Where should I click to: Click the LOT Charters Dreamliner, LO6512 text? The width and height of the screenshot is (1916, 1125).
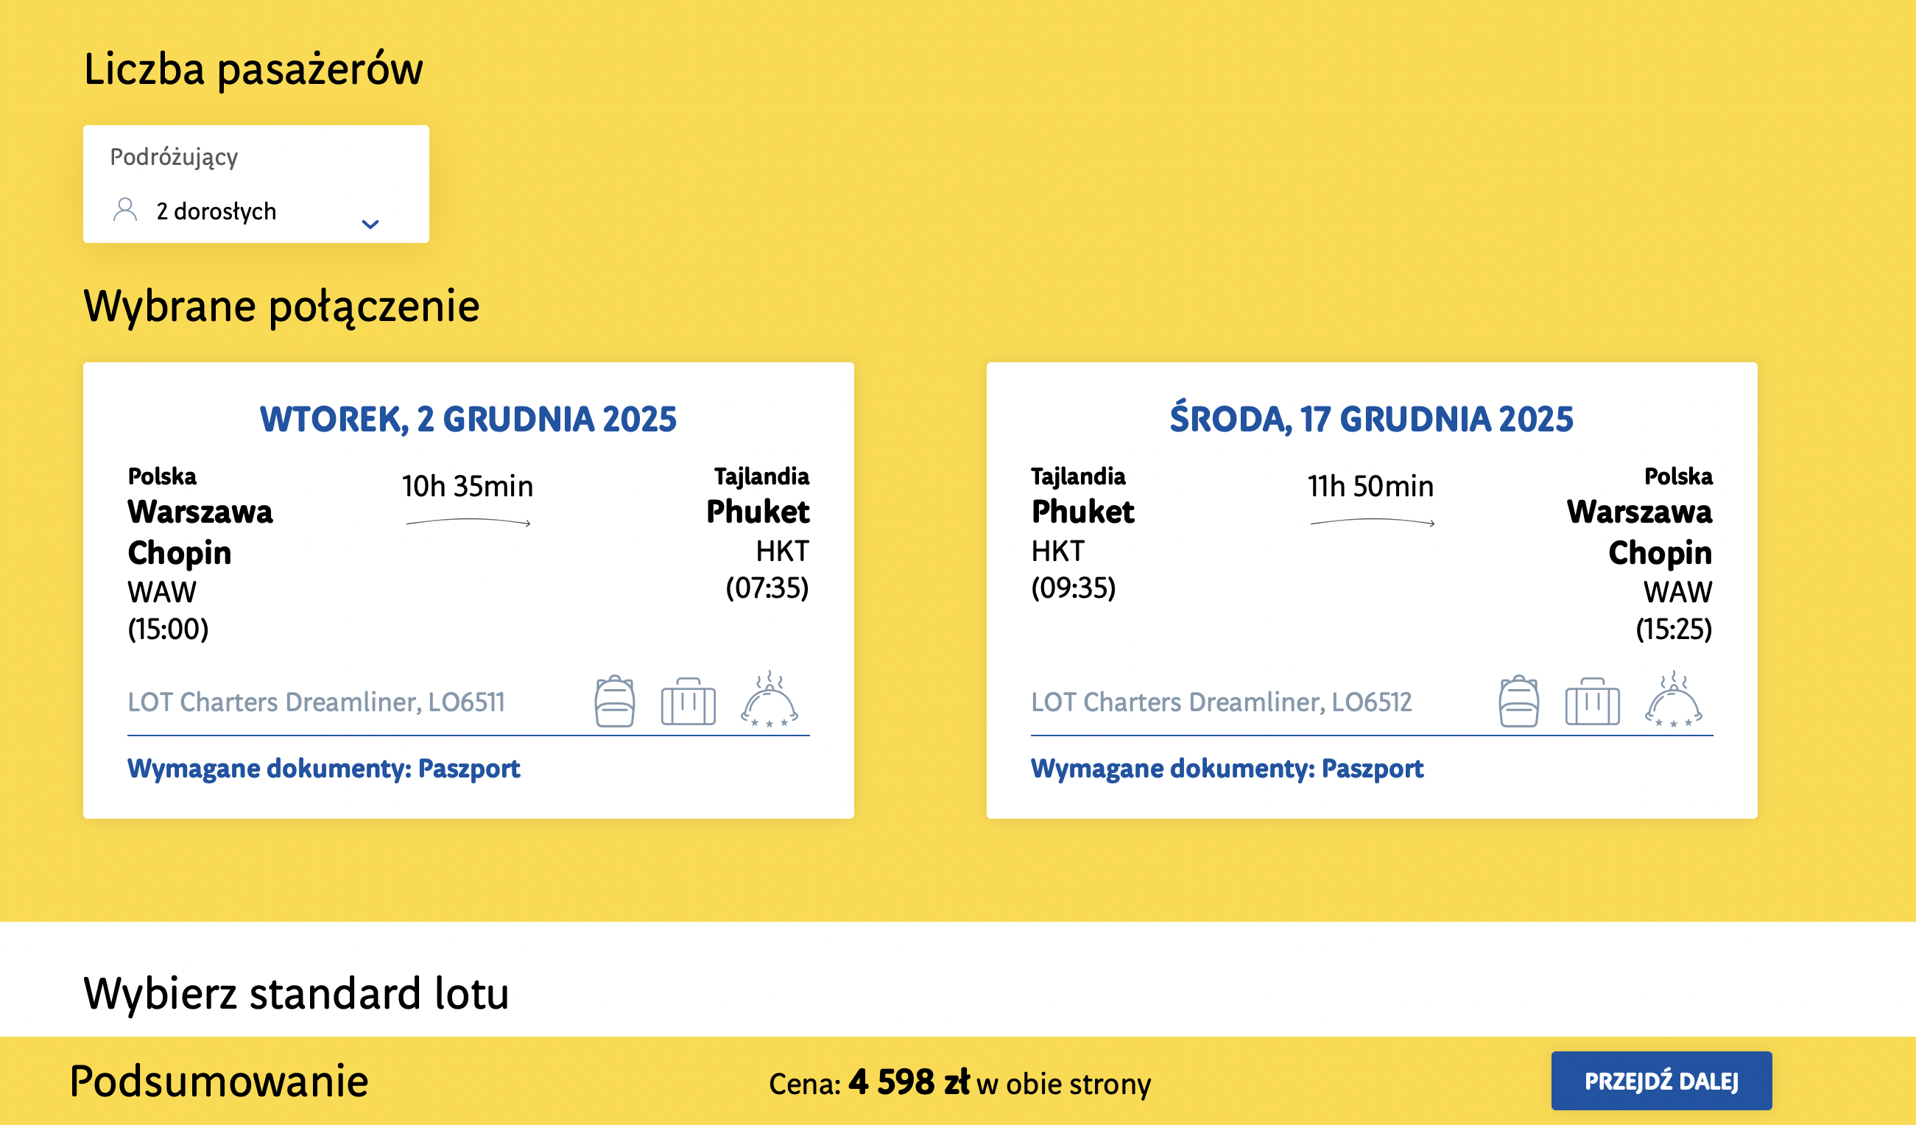[1221, 702]
